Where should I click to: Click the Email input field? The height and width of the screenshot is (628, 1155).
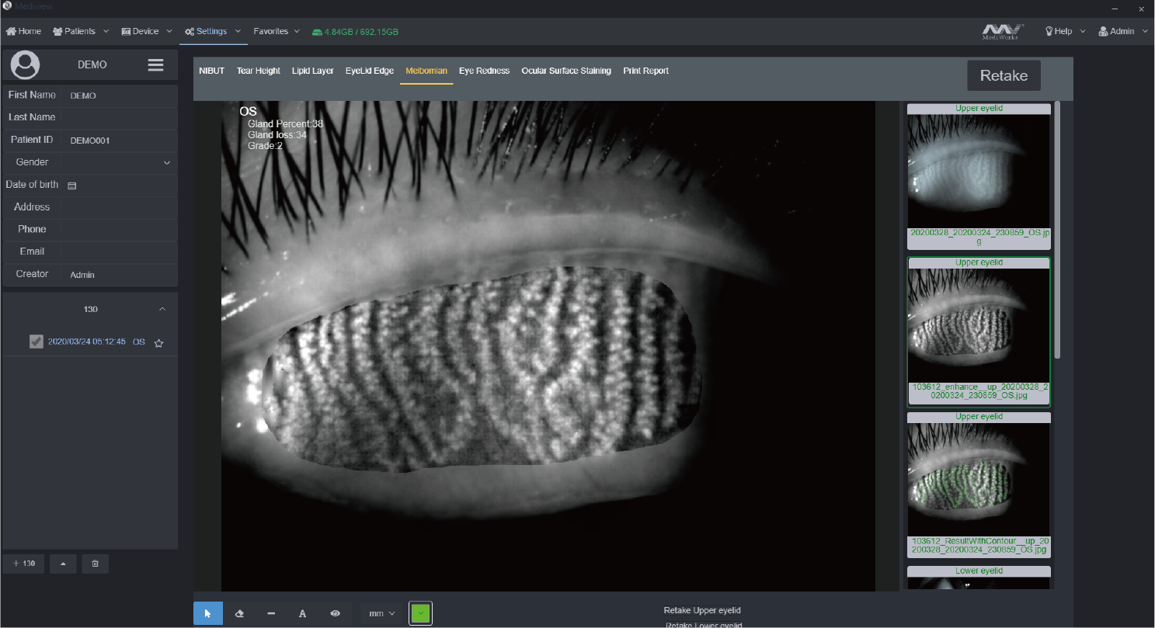120,252
